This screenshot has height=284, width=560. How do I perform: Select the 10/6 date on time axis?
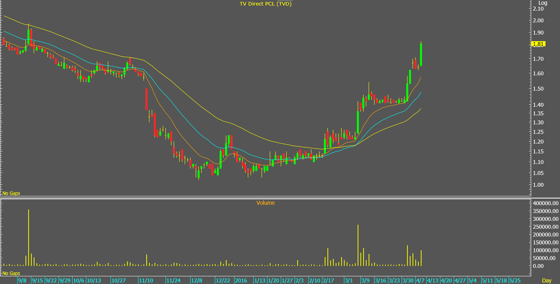click(79, 280)
